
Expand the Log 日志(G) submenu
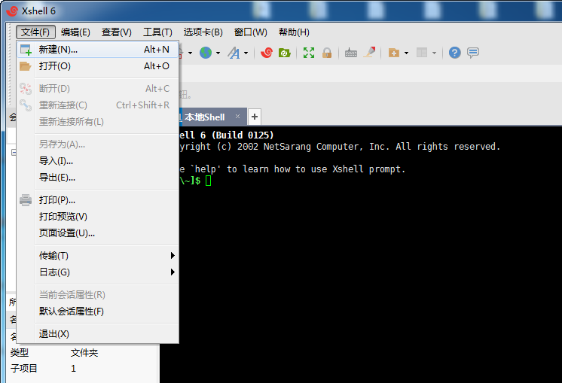click(x=97, y=272)
